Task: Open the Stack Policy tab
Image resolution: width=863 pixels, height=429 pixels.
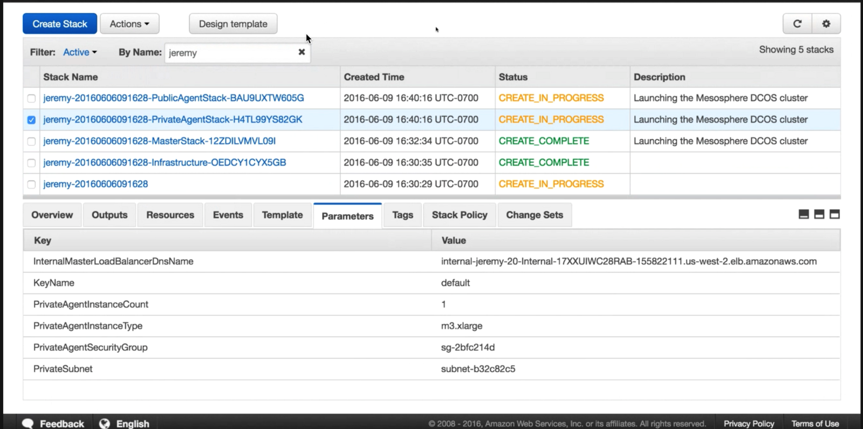Action: (460, 215)
